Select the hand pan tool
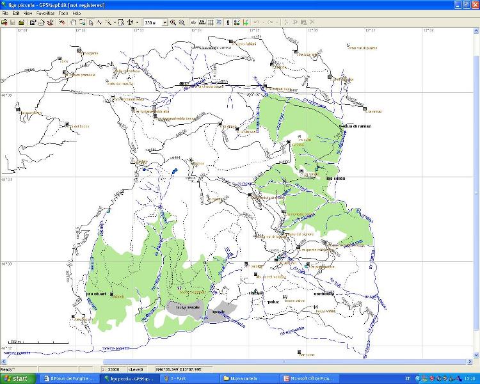 73,22
